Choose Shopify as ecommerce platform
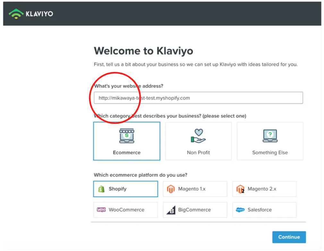 (x=126, y=189)
